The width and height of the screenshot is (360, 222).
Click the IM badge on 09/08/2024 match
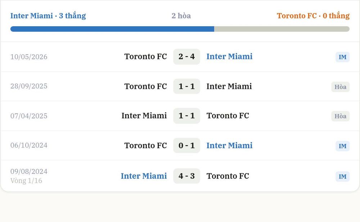coord(342,177)
